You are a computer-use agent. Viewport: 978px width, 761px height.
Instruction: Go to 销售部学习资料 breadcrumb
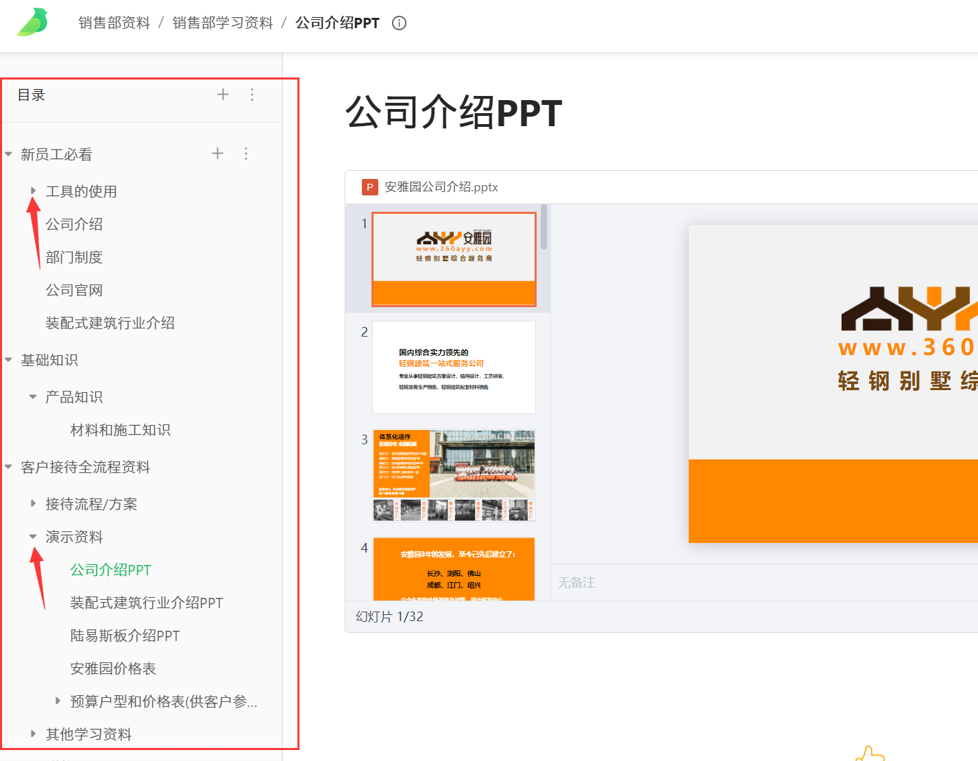pyautogui.click(x=223, y=23)
